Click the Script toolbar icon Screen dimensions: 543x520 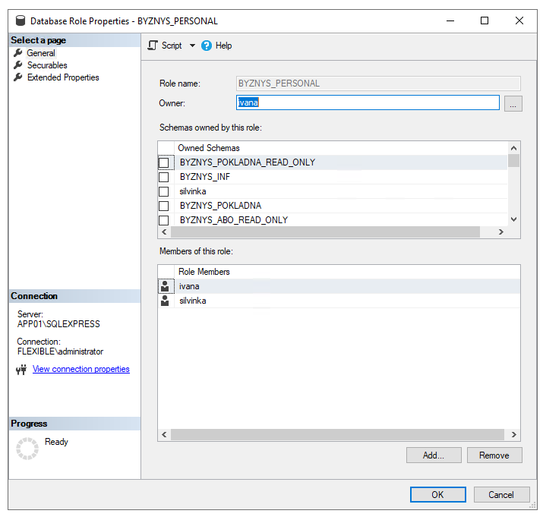pyautogui.click(x=153, y=46)
